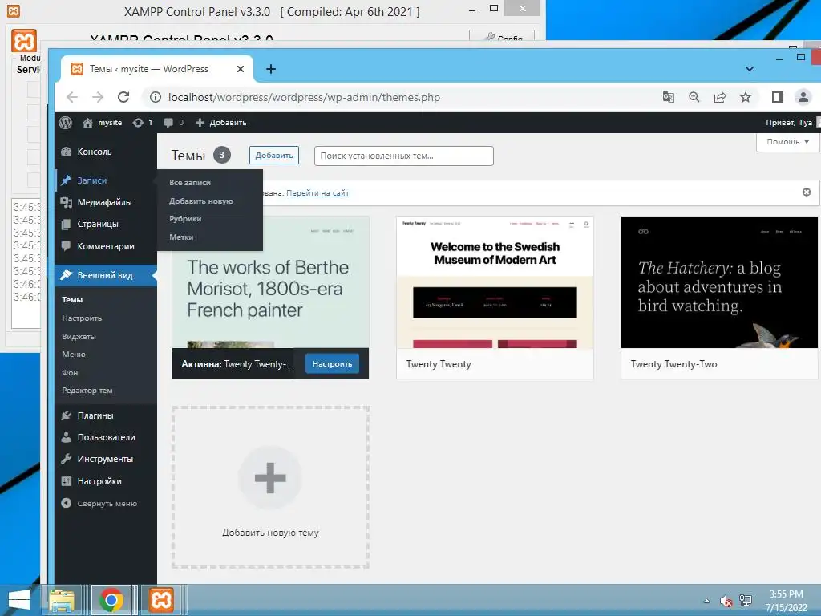
Task: Close the Темы WordPress tab
Action: coord(241,69)
